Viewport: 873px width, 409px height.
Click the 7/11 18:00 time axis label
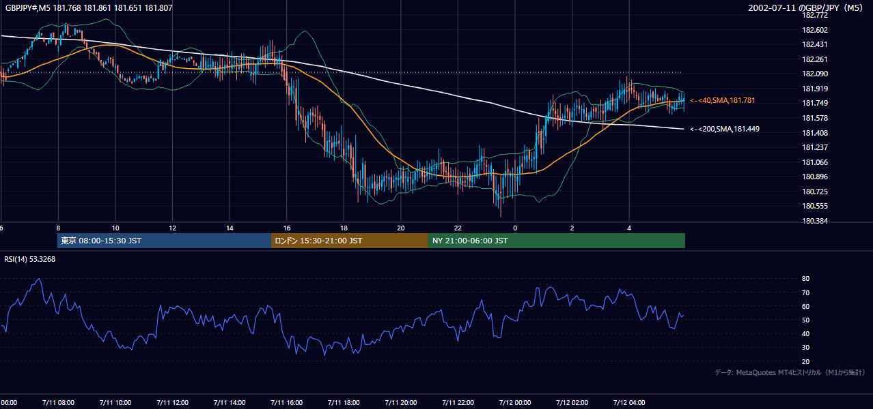344,402
